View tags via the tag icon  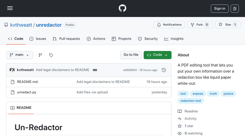tap(51, 55)
